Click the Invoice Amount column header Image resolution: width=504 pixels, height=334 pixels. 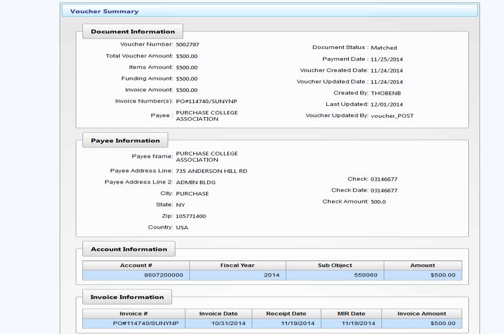point(422,313)
